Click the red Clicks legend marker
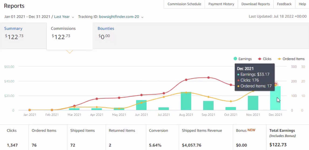 click(x=260, y=59)
